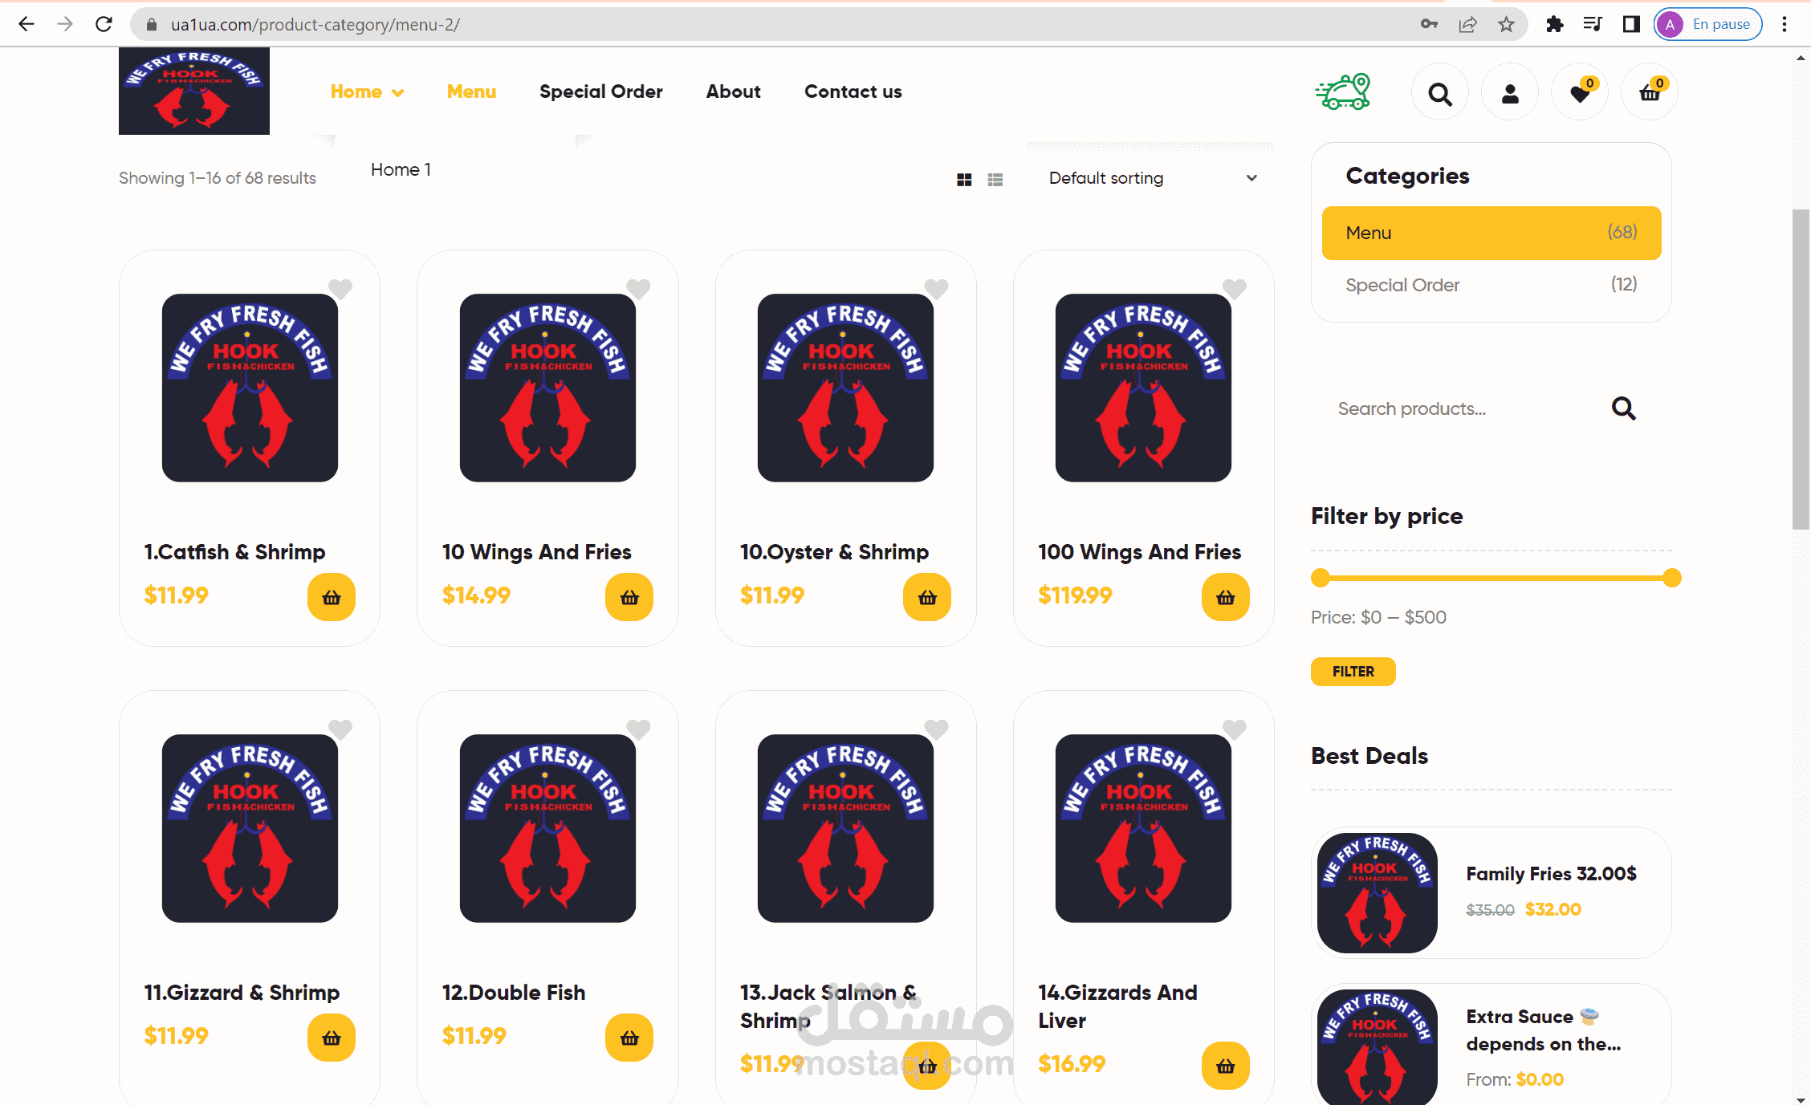Screen dimensions: 1811x1105
Task: Add 1.Catfish & Shrimp to cart
Action: [332, 597]
